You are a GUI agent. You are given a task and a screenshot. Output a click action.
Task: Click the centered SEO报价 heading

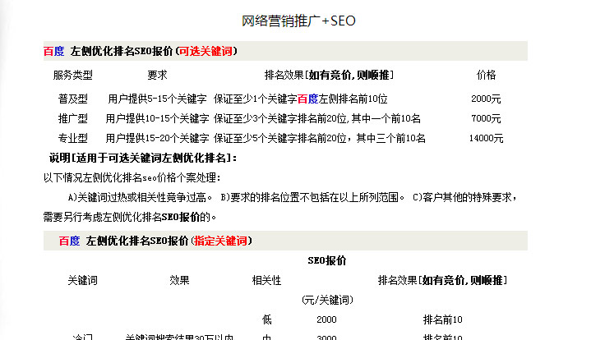tap(327, 260)
